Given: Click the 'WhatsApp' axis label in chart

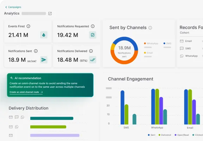Looking at the screenshot, I should click(157, 128).
